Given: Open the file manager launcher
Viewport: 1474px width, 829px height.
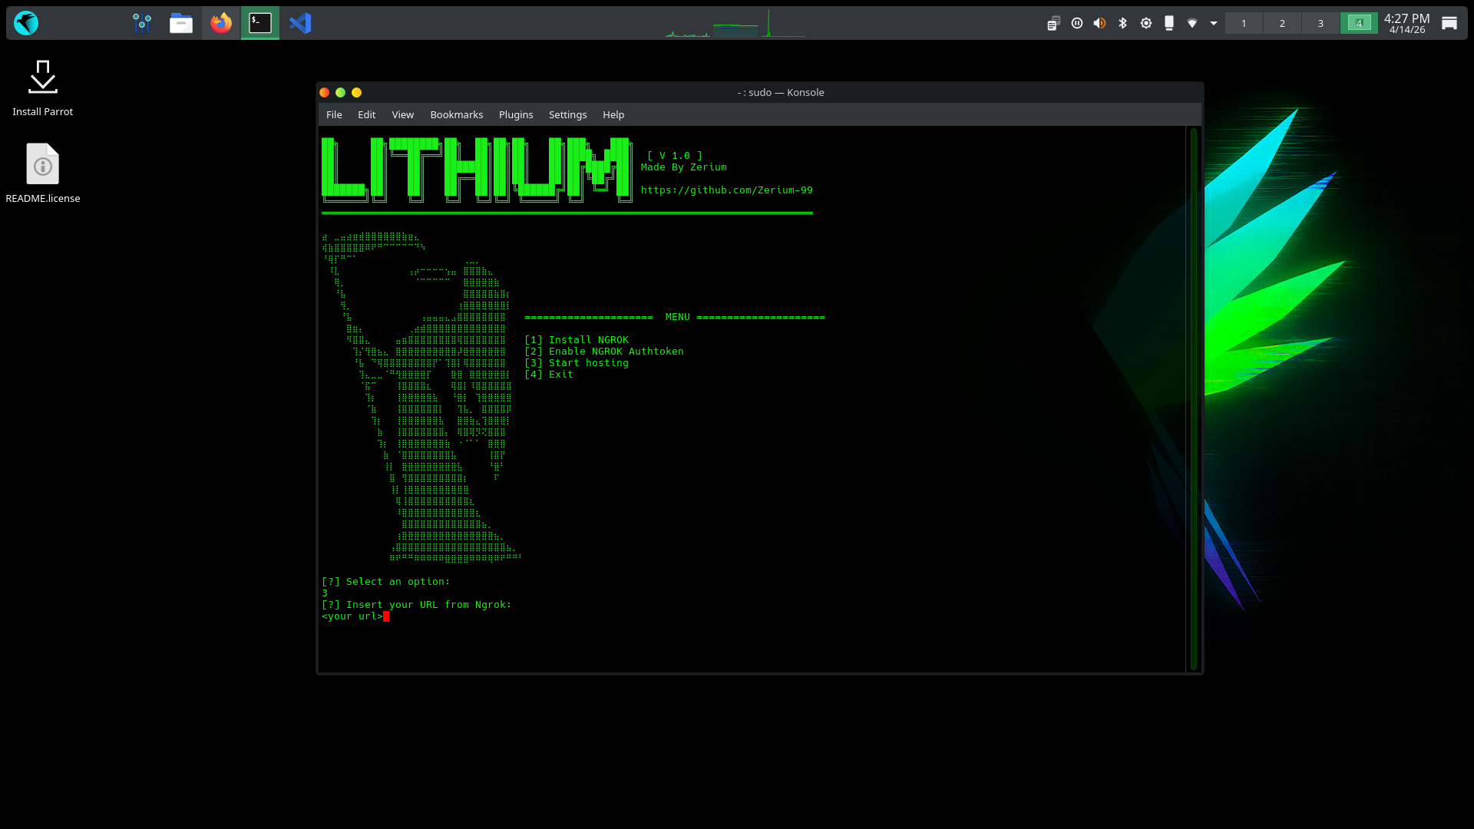Looking at the screenshot, I should [x=181, y=23].
